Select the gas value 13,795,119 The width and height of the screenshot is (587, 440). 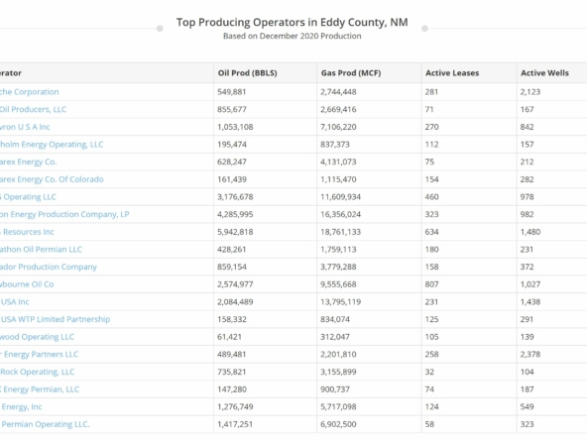click(x=341, y=302)
